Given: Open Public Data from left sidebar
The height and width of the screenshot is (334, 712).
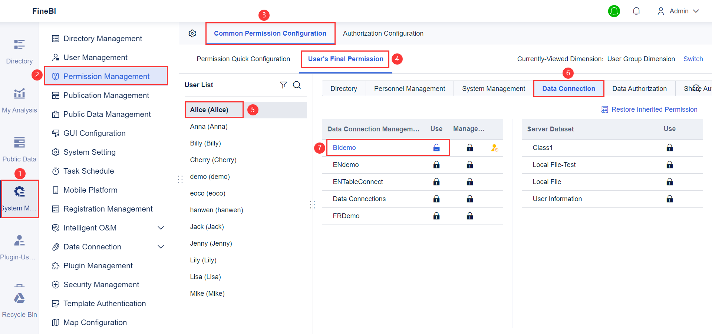Looking at the screenshot, I should [19, 148].
